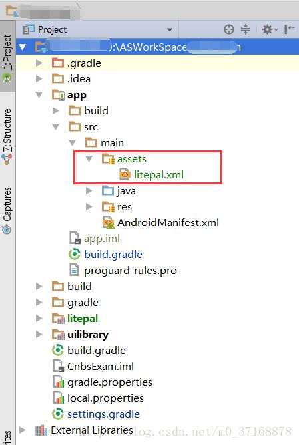The height and width of the screenshot is (445, 299).
Task: Expand the External Libraries arrow
Action: pyautogui.click(x=23, y=430)
